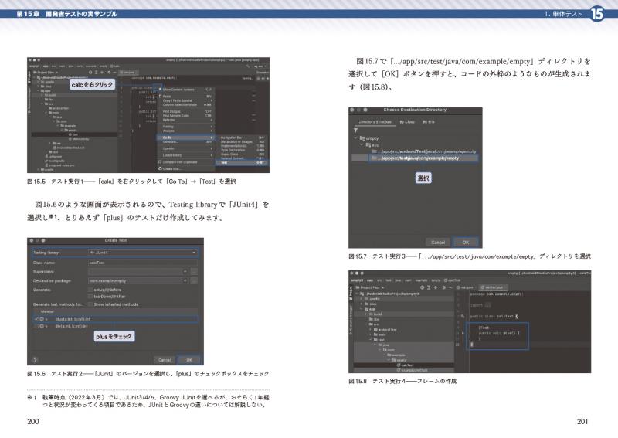Open the Testing library JUnit4 dropdown

click(x=143, y=253)
